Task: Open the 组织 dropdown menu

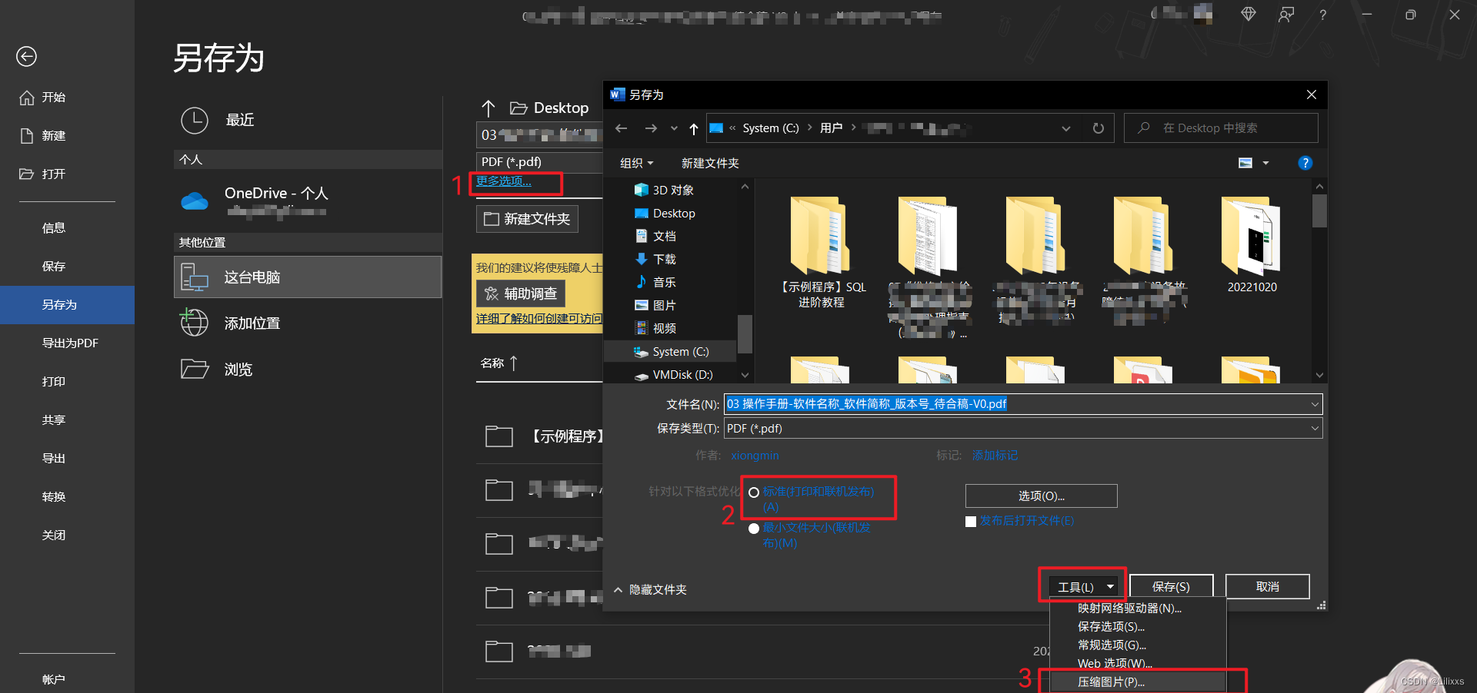Action: tap(636, 163)
